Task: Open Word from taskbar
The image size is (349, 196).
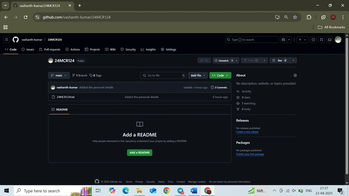Action: coord(194,191)
